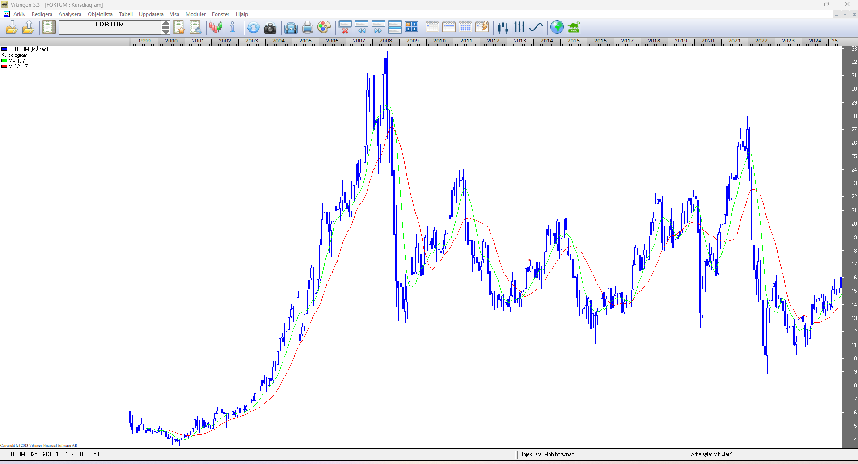Click the application icon left of Arkiv
This screenshot has height=464, width=858.
pyautogui.click(x=7, y=14)
